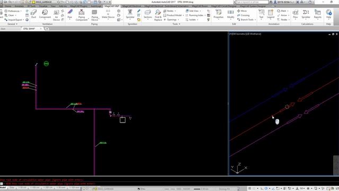This screenshot has width=339, height=191.
Task: Open the Product Model tool
Action: tap(173, 15)
